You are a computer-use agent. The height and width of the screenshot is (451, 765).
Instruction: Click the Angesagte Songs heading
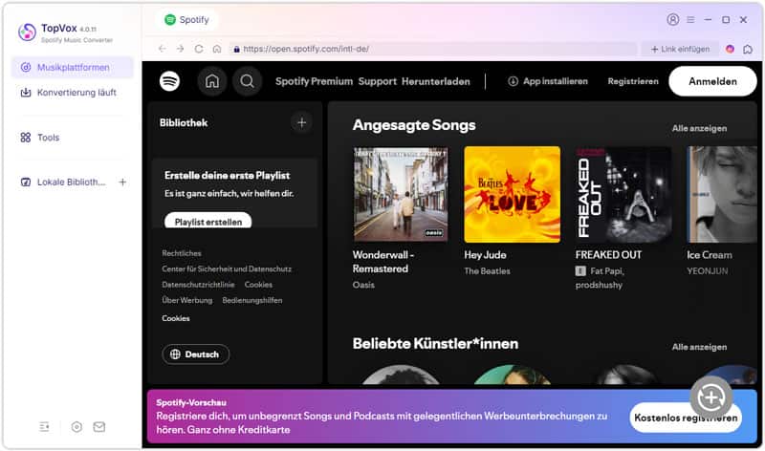coord(414,125)
